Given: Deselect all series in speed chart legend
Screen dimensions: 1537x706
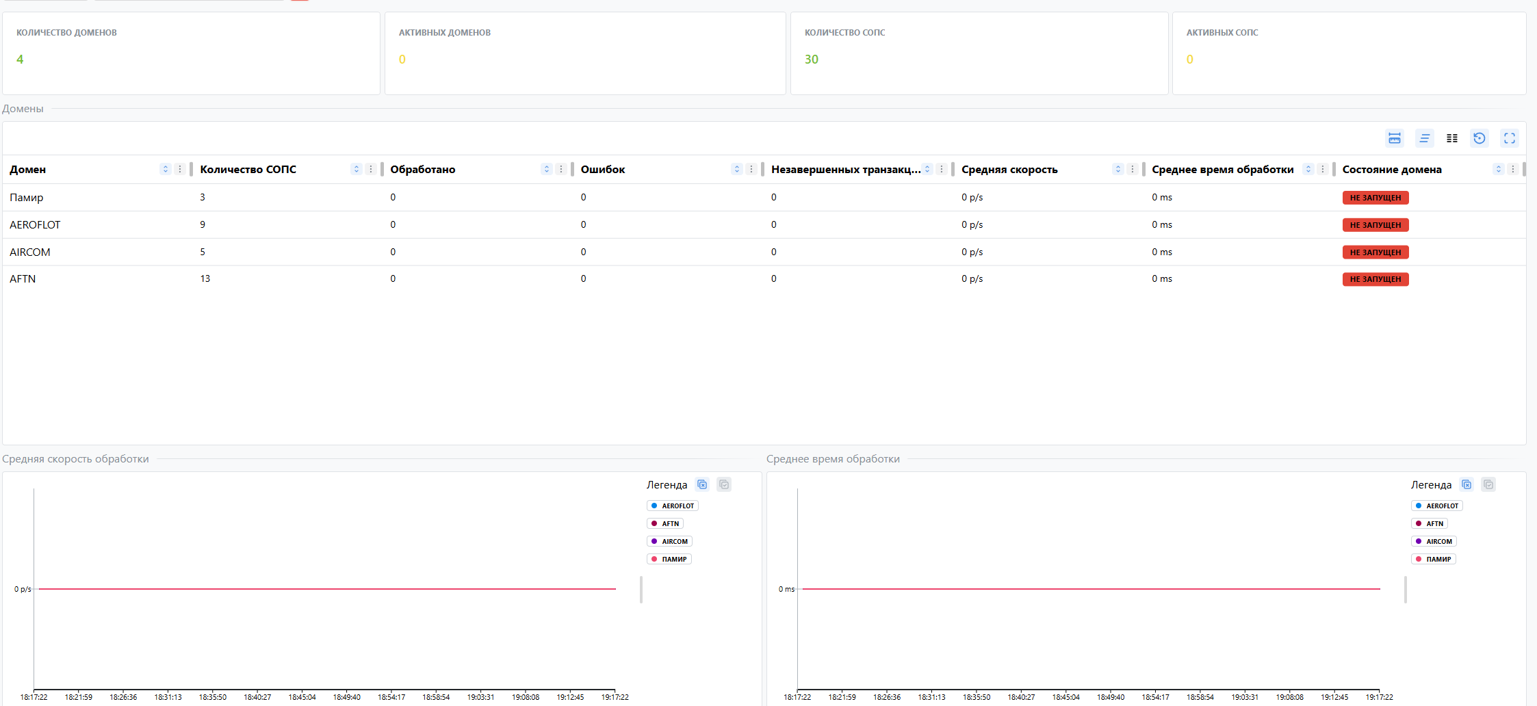Looking at the screenshot, I should [x=702, y=484].
